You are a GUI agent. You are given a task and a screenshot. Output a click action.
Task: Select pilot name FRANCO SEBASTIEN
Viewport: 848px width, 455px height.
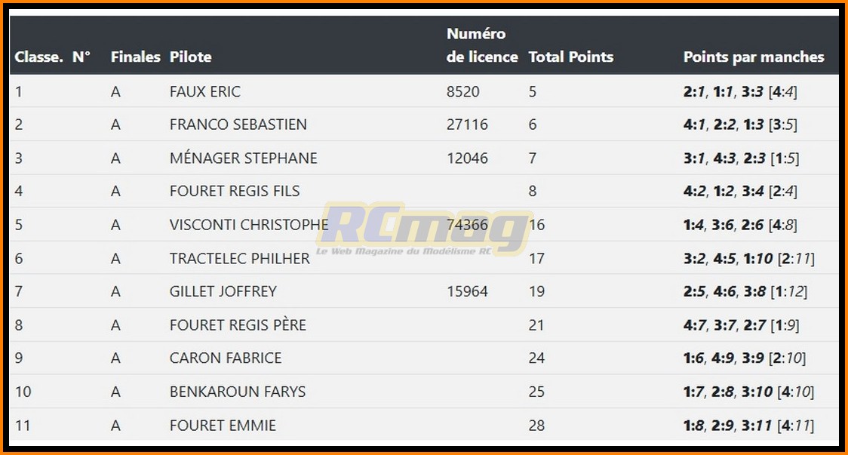pyautogui.click(x=238, y=125)
